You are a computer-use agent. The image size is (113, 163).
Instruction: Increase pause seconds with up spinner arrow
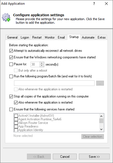point(42,63)
